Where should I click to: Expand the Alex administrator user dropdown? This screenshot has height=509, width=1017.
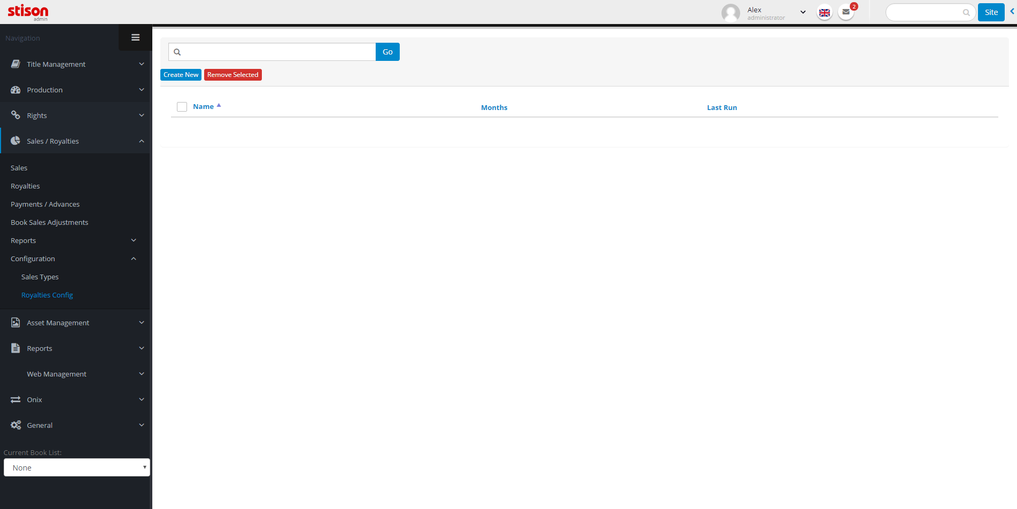tap(802, 12)
